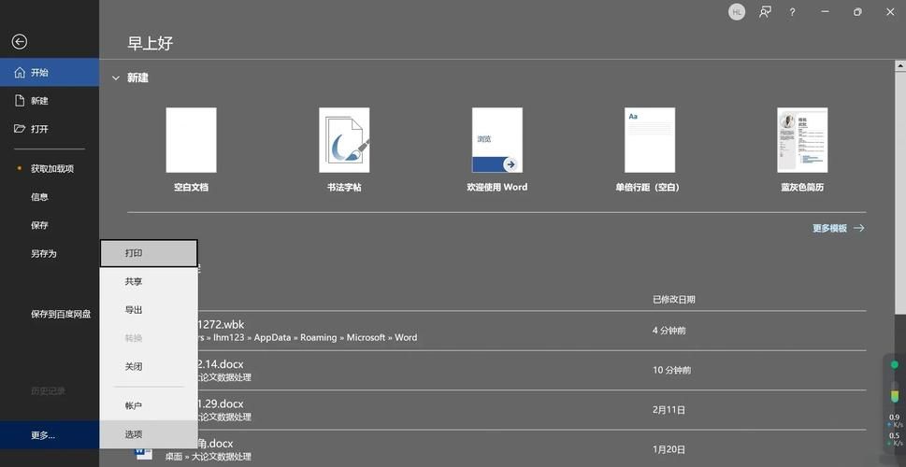Collapse the 新建 section chevron
The width and height of the screenshot is (906, 467).
[116, 78]
